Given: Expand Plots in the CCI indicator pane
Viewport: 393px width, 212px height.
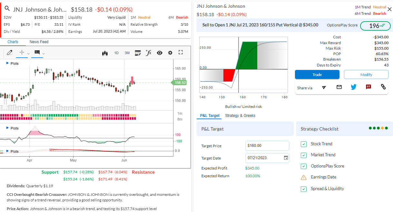Looking at the screenshot, I should tap(13, 128).
